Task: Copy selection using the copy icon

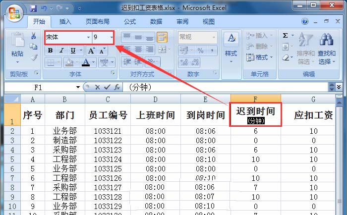Action: click(x=33, y=47)
